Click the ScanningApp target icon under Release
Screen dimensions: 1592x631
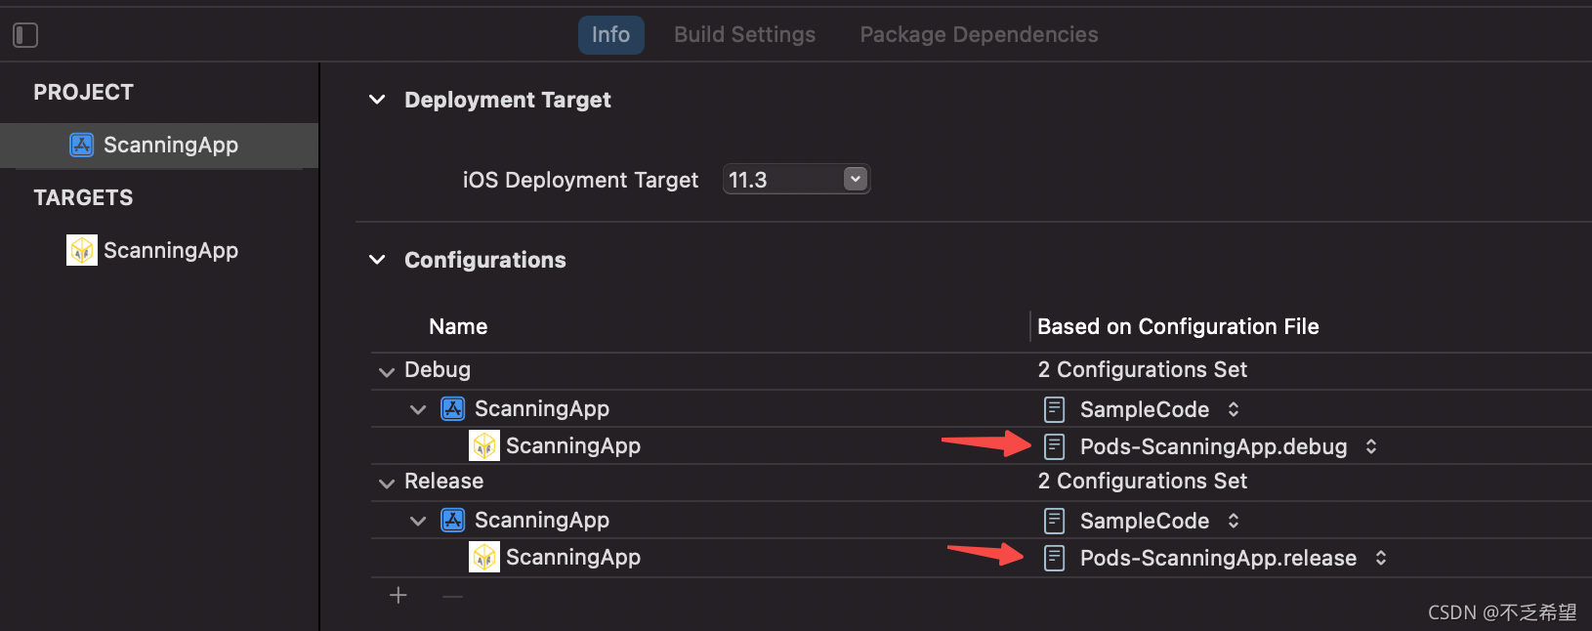[484, 558]
